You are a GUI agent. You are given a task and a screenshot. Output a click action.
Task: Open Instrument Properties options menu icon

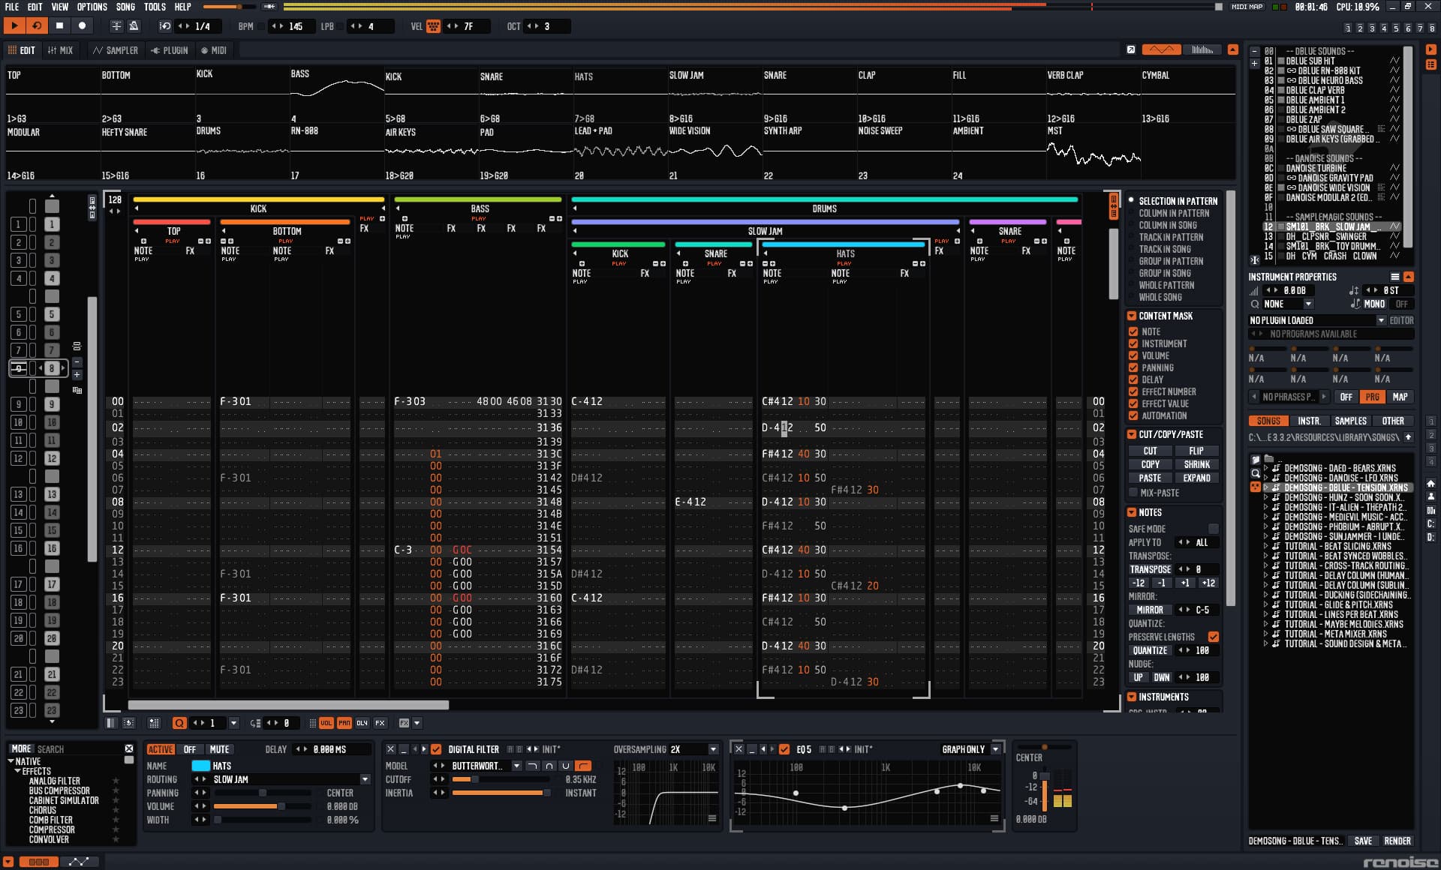click(x=1395, y=277)
